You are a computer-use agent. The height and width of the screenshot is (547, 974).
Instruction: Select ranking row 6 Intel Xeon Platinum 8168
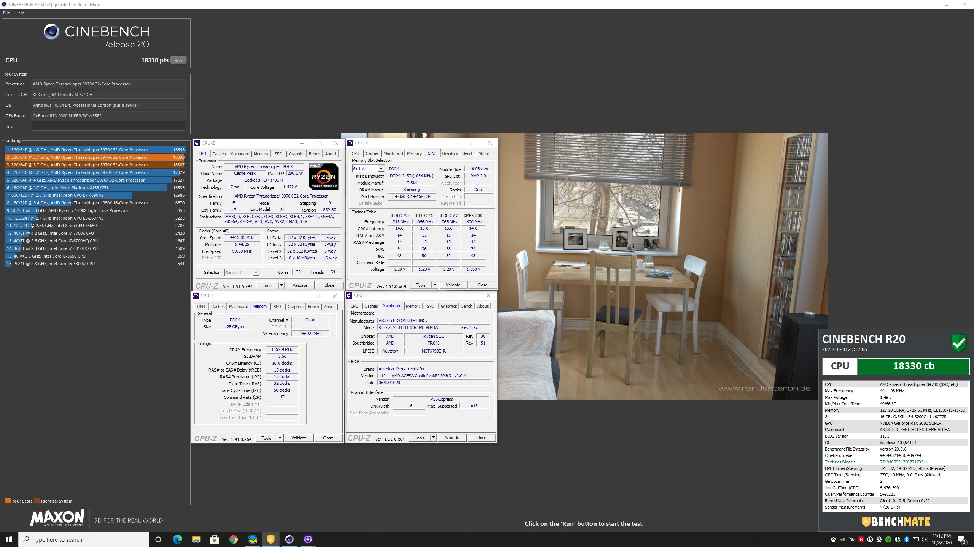(95, 188)
